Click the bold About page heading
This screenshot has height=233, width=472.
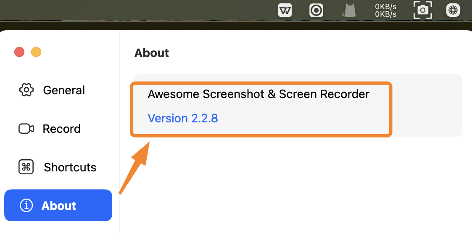click(151, 53)
